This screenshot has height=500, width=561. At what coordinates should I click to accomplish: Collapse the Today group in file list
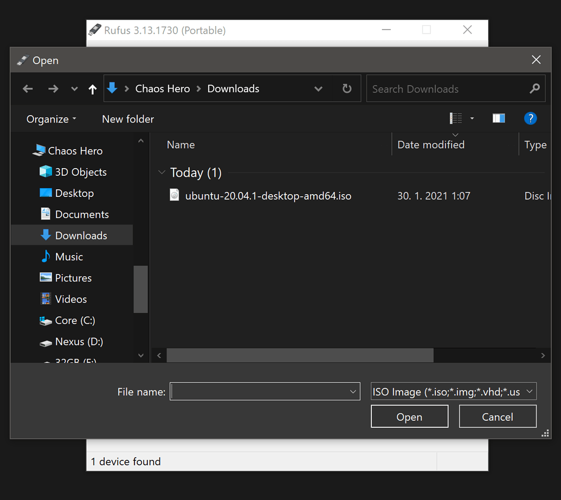(x=162, y=172)
